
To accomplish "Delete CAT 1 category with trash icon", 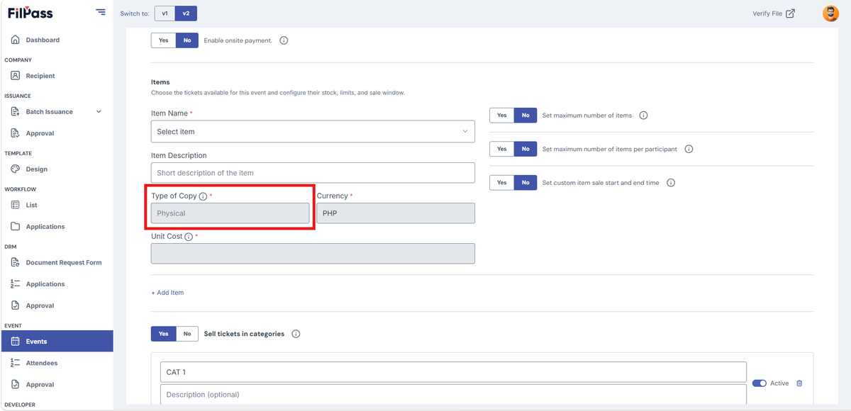I will [x=799, y=383].
